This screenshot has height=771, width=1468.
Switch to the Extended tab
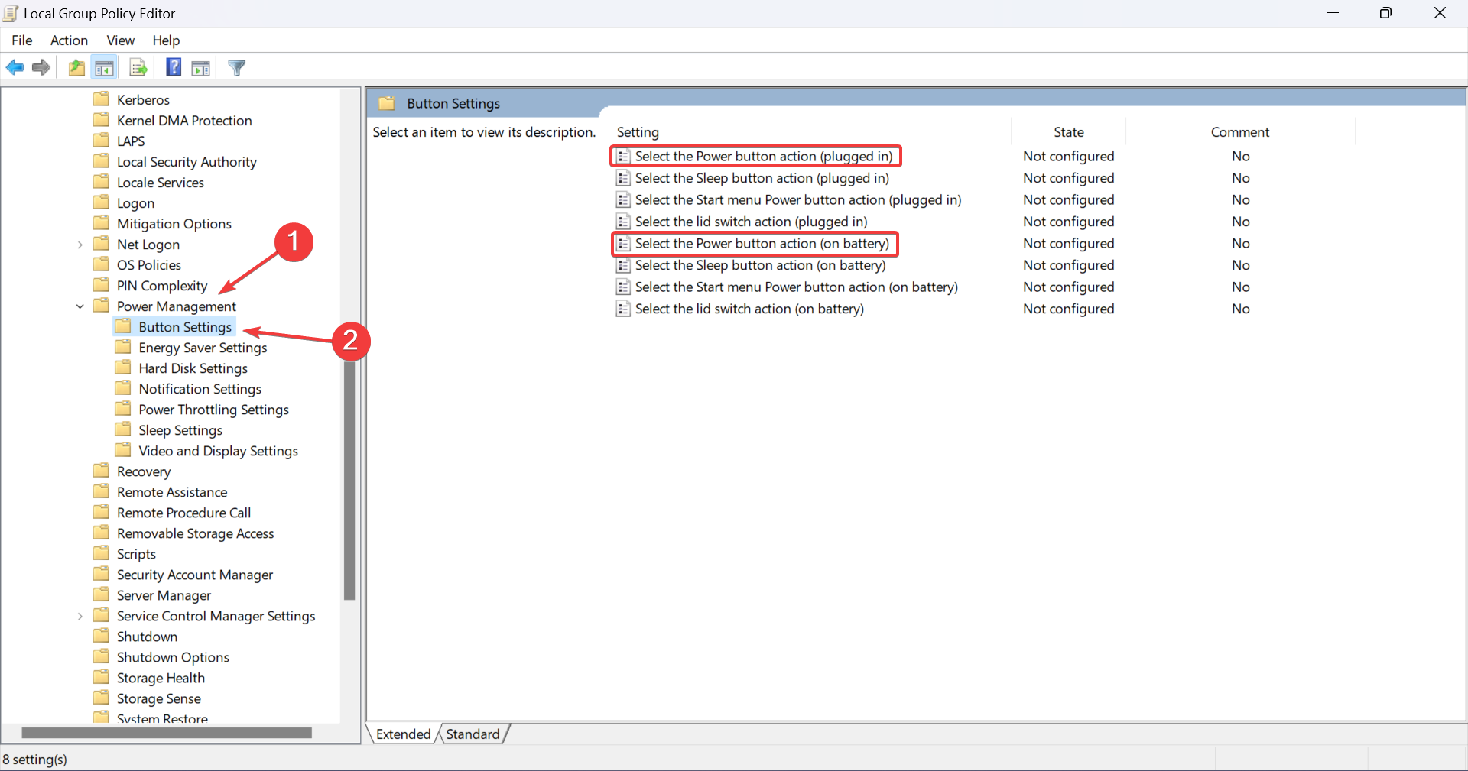coord(403,734)
